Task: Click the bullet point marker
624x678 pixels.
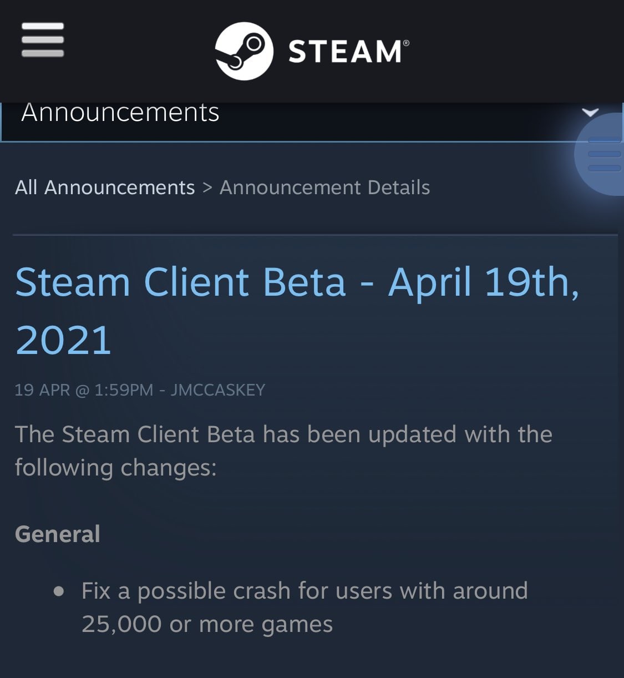Action: point(59,591)
